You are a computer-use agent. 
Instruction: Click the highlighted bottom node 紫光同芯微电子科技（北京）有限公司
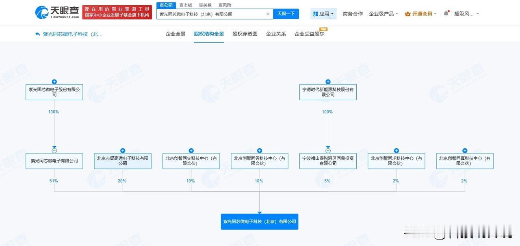pyautogui.click(x=259, y=222)
